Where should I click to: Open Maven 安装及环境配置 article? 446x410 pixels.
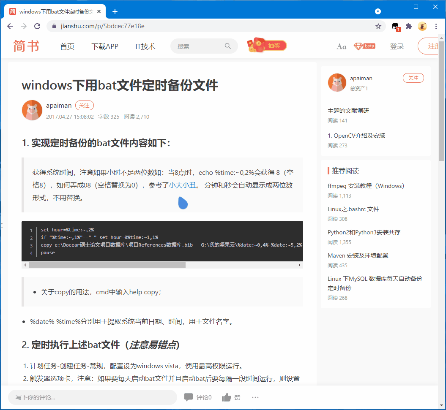[x=358, y=255]
